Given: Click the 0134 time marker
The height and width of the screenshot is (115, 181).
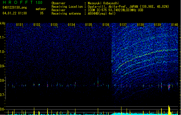Looking at the screenshot, I should [x=71, y=25].
